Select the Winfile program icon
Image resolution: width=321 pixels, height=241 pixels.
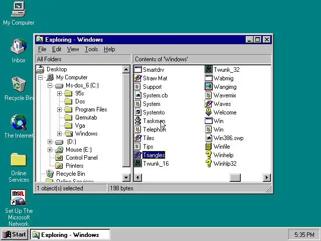click(209, 147)
